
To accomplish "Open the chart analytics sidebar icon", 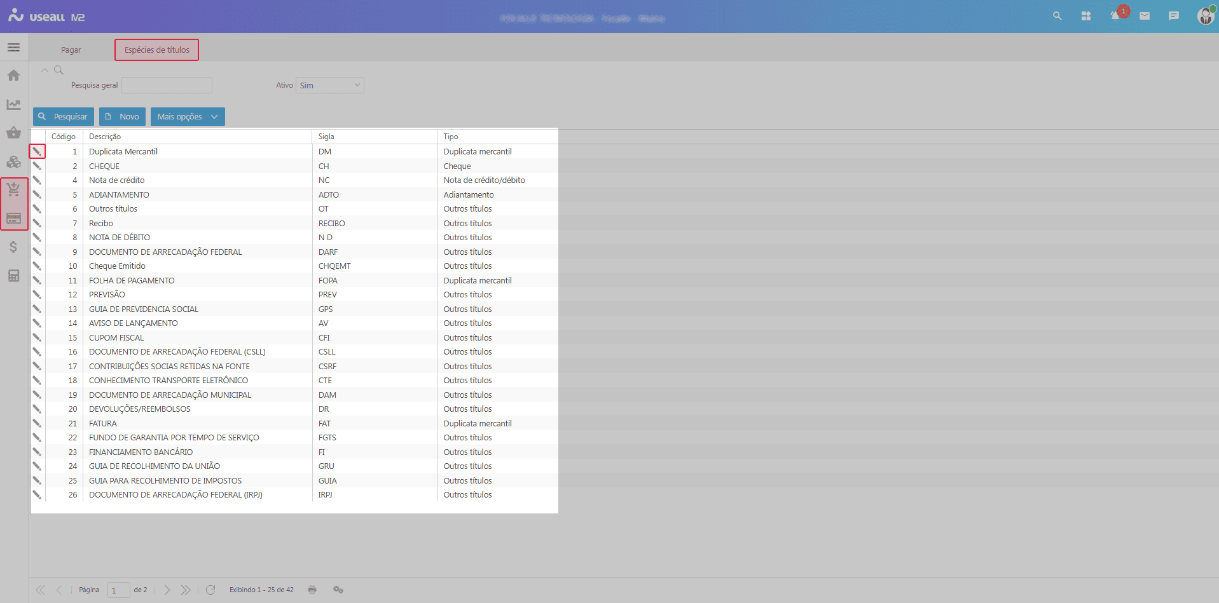I will point(13,104).
